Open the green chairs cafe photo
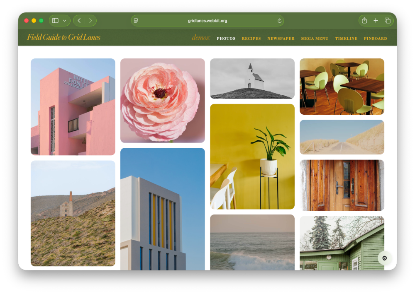The image size is (415, 294). pyautogui.click(x=342, y=87)
